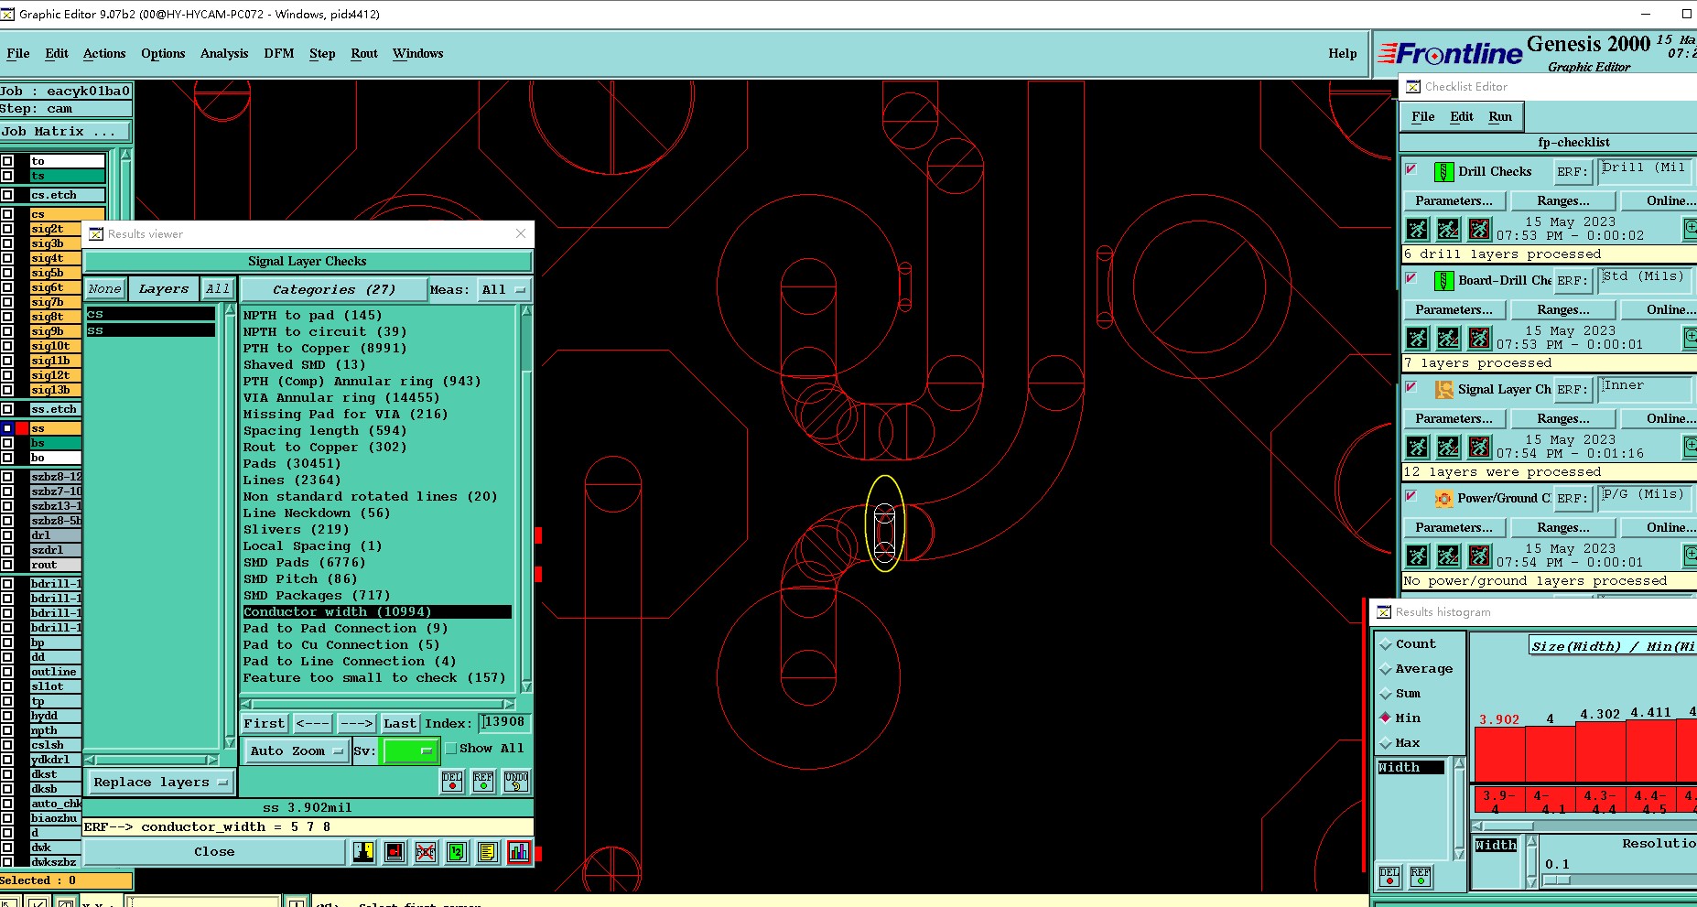This screenshot has width=1697, height=907.
Task: Run Drill Checks with first runner icon
Action: pos(1417,229)
